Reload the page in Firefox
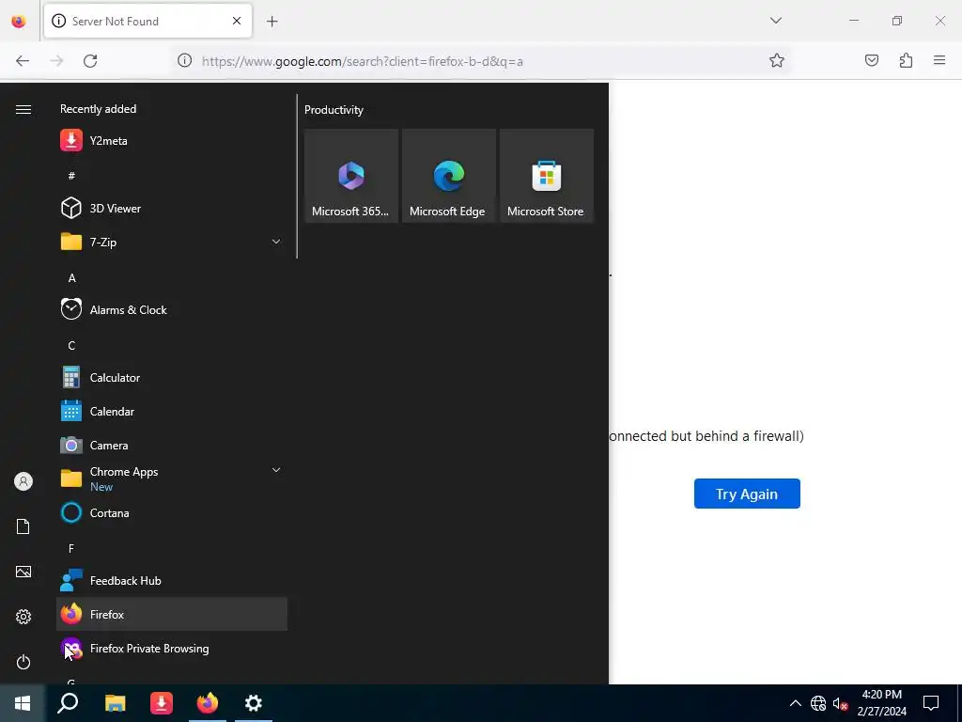Screen dimensions: 962x722 coord(90,61)
